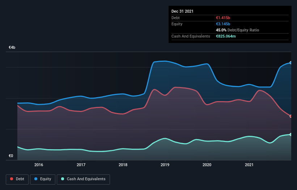Click the teal Cash endpoint marker
Screen dimensions: 297x190
click(291, 134)
